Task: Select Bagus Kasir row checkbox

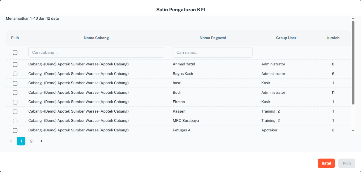Action: 15,74
